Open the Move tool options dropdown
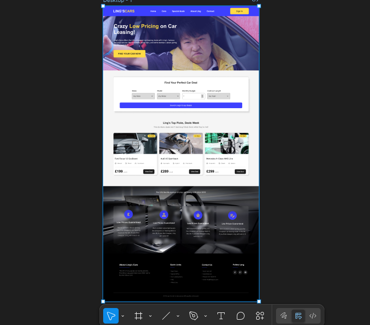Viewport: 370px width, 325px height. pyautogui.click(x=123, y=316)
